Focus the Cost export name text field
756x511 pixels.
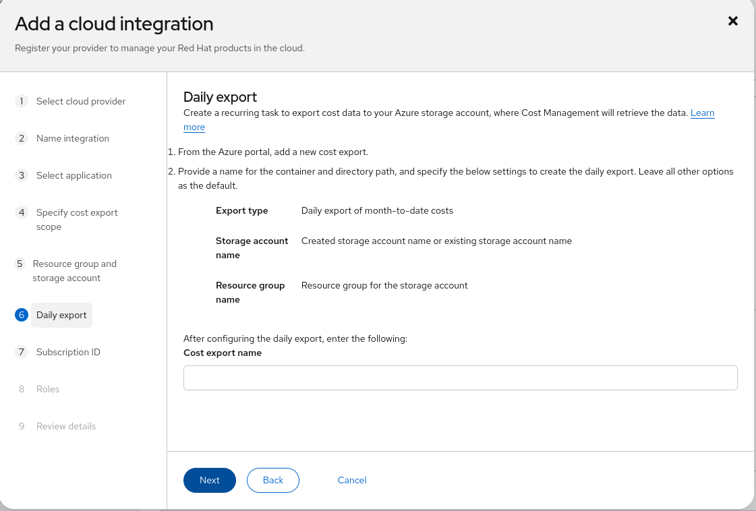[460, 378]
